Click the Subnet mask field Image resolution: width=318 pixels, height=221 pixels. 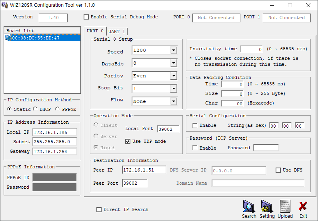pyautogui.click(x=54, y=142)
